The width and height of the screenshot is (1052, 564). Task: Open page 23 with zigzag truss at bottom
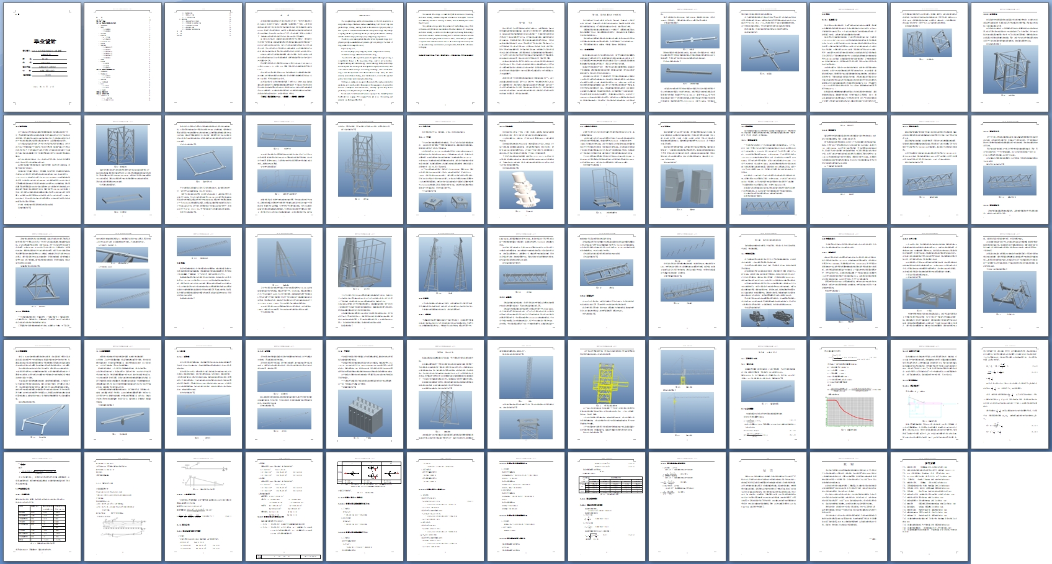(768, 169)
